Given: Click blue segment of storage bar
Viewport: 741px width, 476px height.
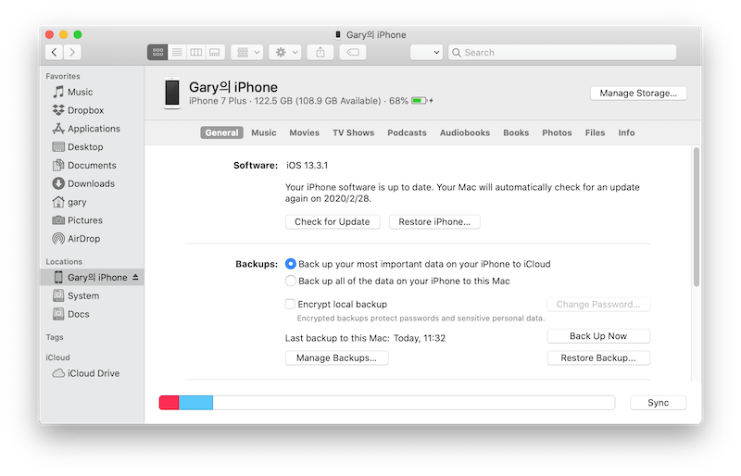Looking at the screenshot, I should [195, 403].
